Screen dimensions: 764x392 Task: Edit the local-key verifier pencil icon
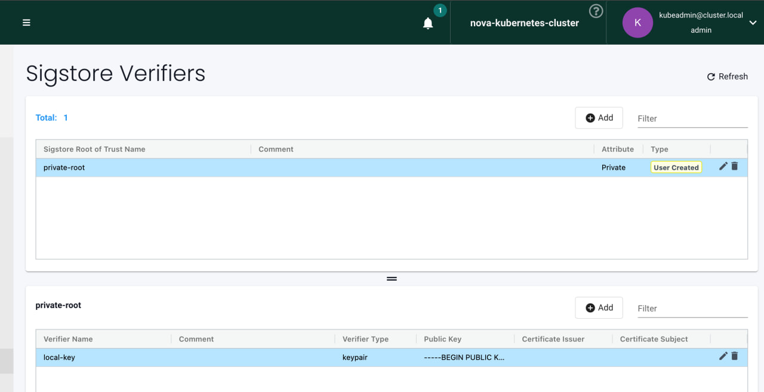(723, 356)
